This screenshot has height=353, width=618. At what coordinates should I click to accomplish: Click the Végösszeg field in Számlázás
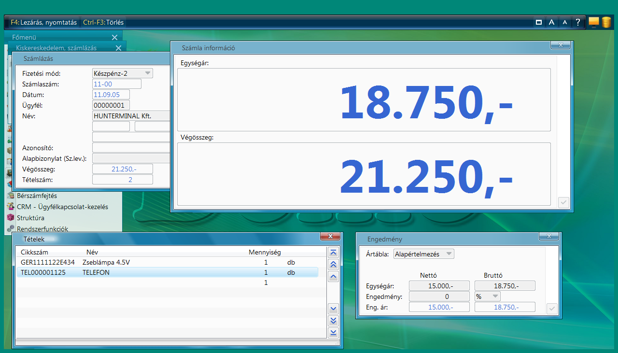(123, 169)
